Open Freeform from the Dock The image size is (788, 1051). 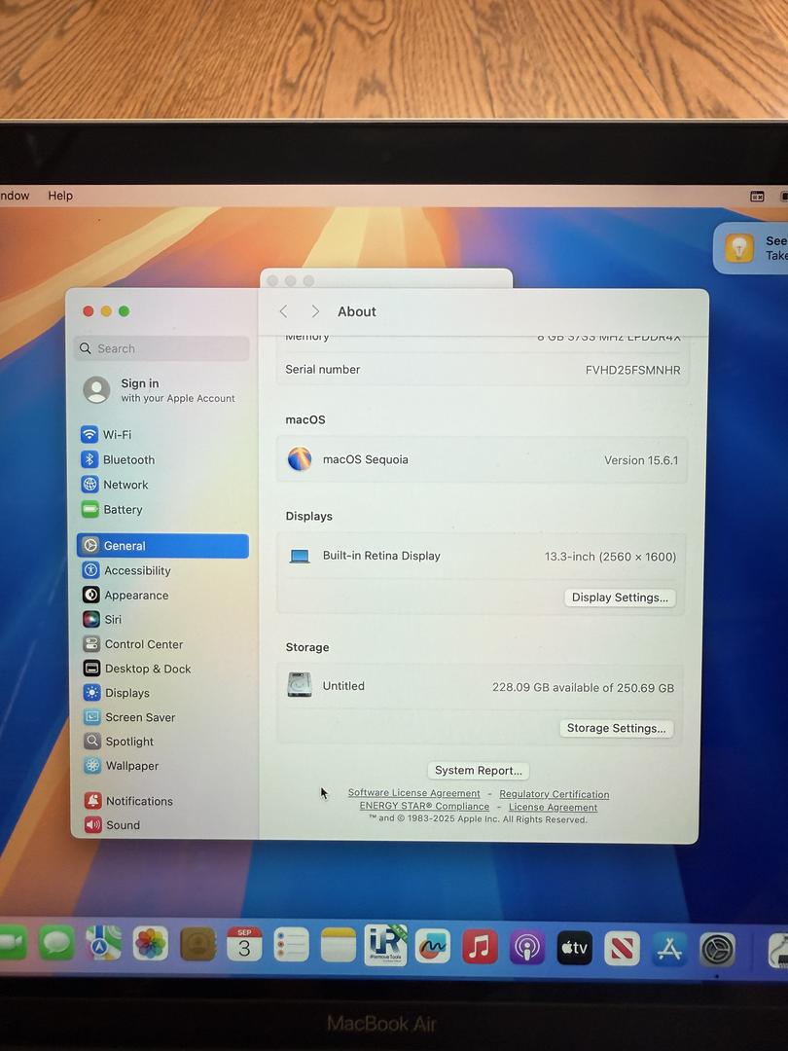[x=433, y=947]
